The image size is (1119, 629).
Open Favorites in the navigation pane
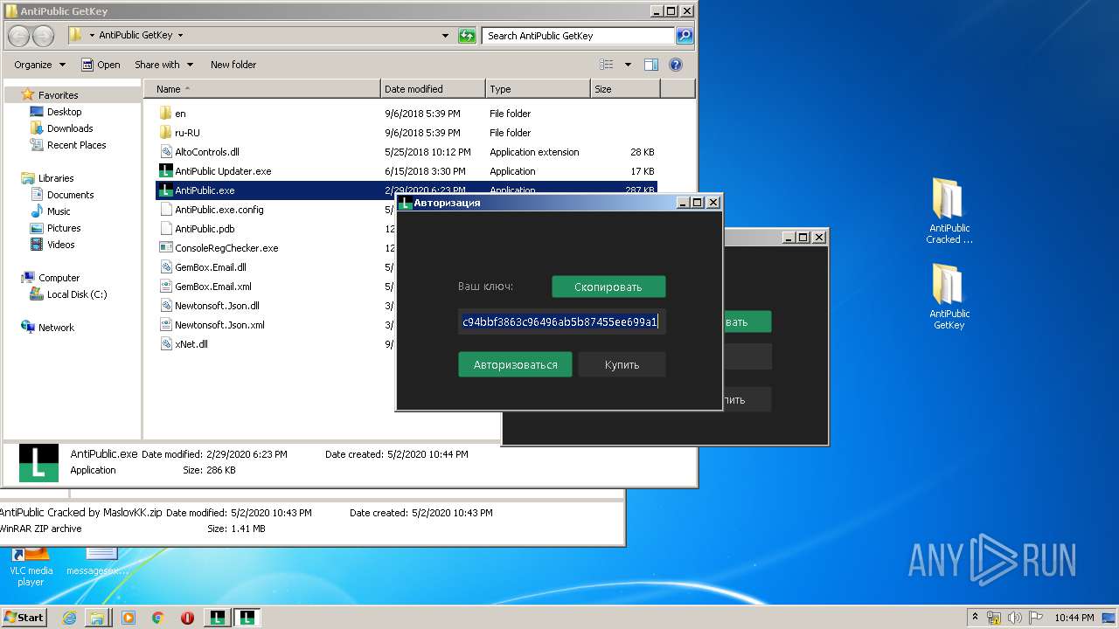click(x=58, y=95)
